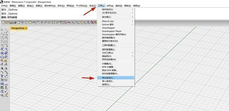
Task: Open the 编辑(E) menu
Action: pos(13,6)
